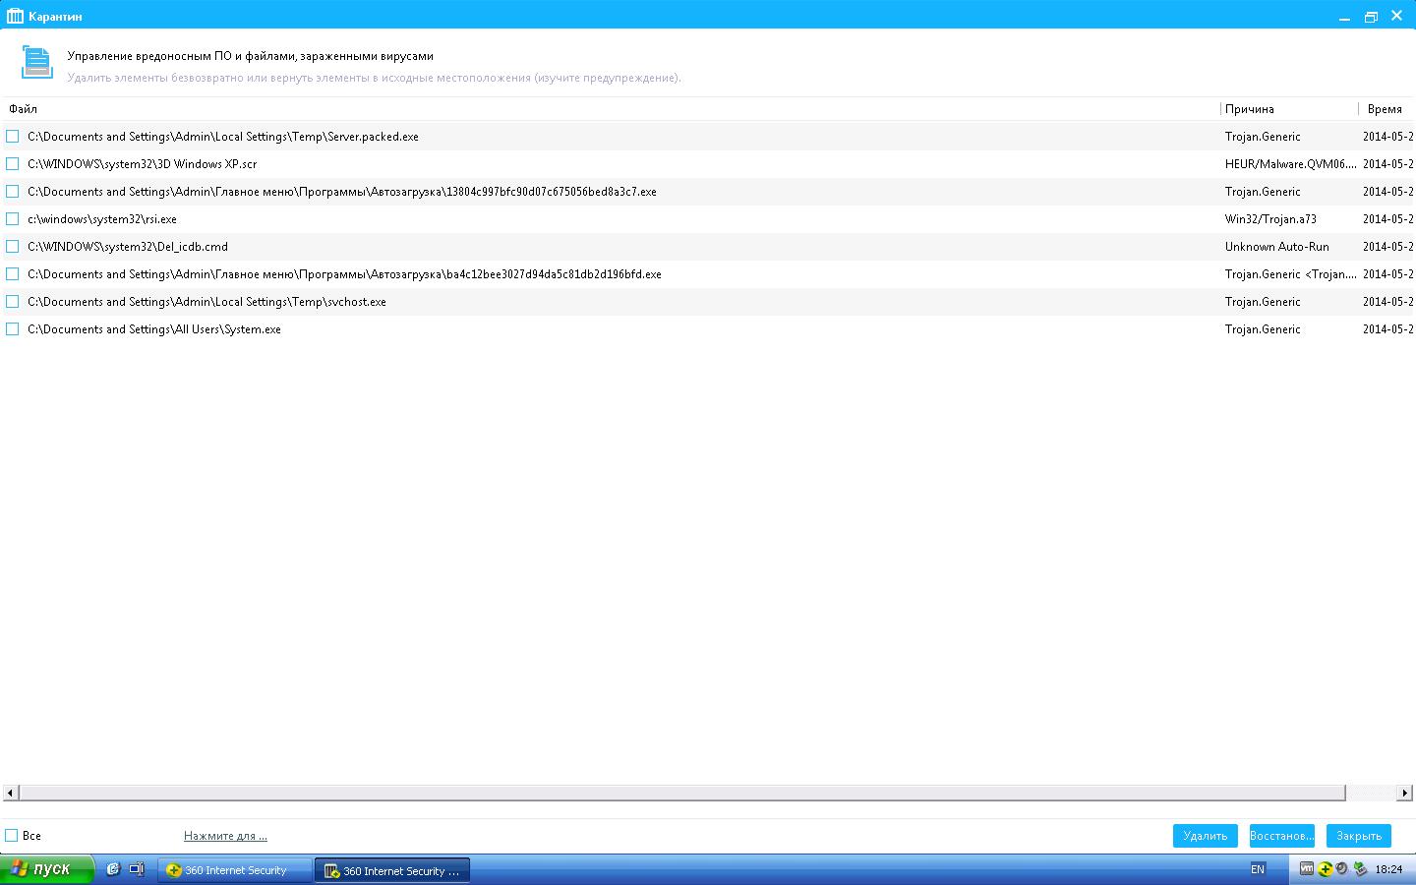The width and height of the screenshot is (1416, 885).
Task: Tick the checkbox for System.exe
Action: coord(13,329)
